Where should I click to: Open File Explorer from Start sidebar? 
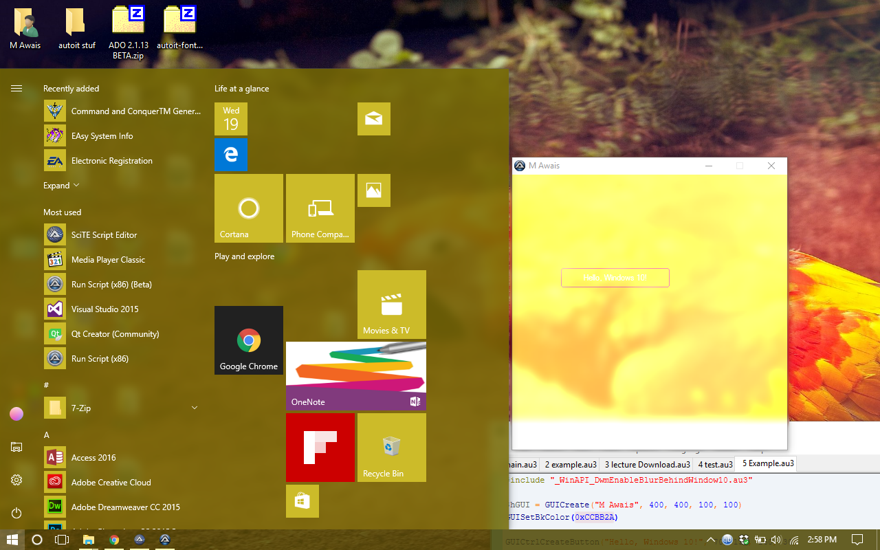point(16,447)
